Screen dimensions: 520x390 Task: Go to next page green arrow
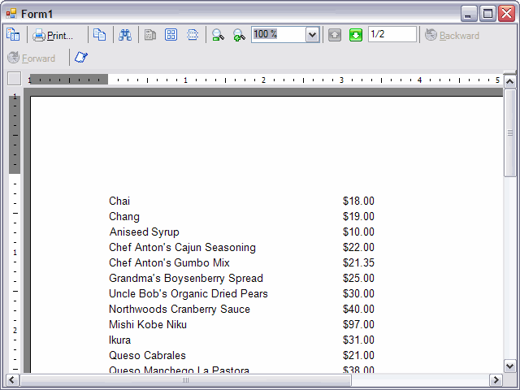coord(356,35)
